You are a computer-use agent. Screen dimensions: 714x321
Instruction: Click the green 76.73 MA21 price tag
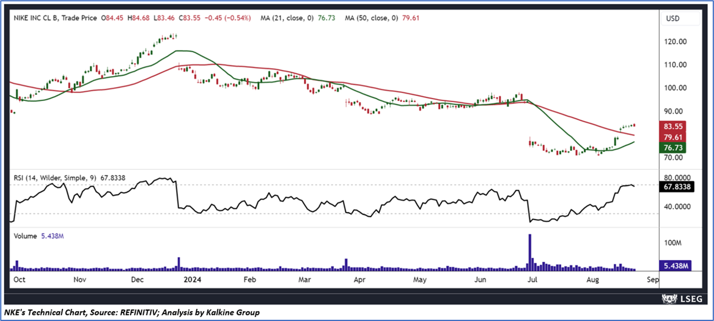click(673, 148)
